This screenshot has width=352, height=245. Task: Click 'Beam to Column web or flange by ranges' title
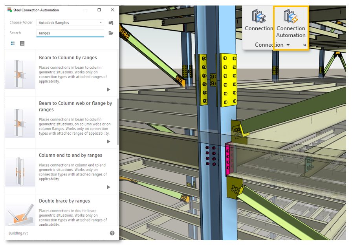75,106
